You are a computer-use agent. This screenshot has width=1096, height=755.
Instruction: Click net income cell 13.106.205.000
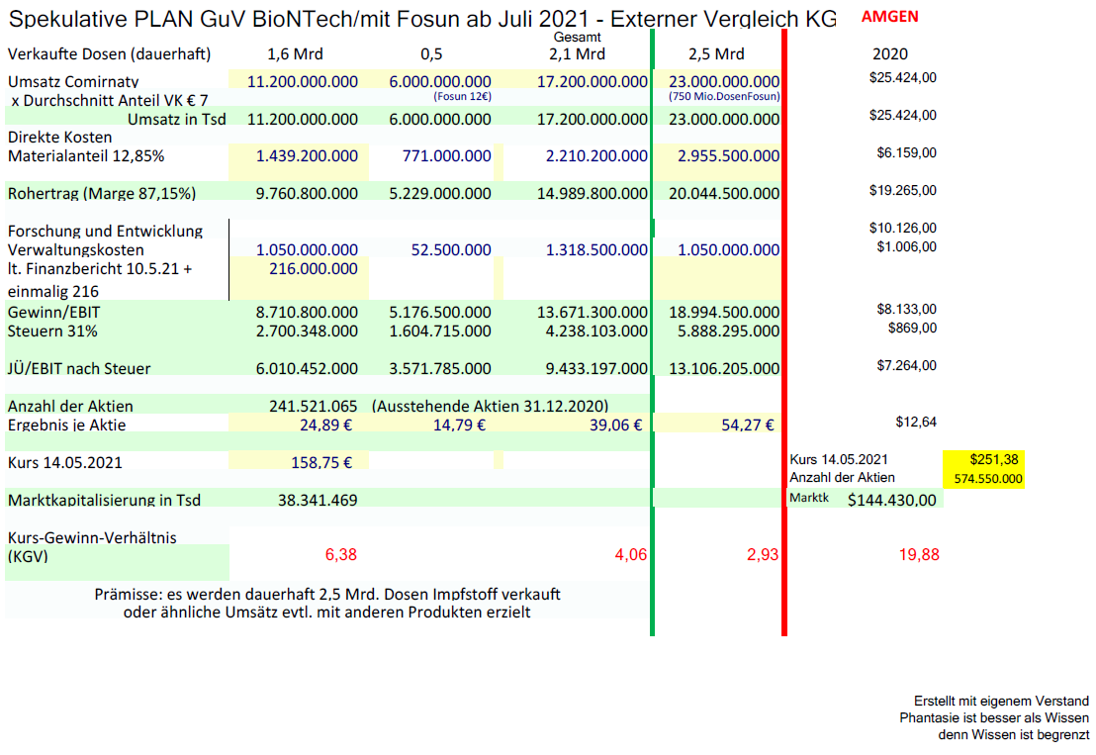click(x=724, y=369)
